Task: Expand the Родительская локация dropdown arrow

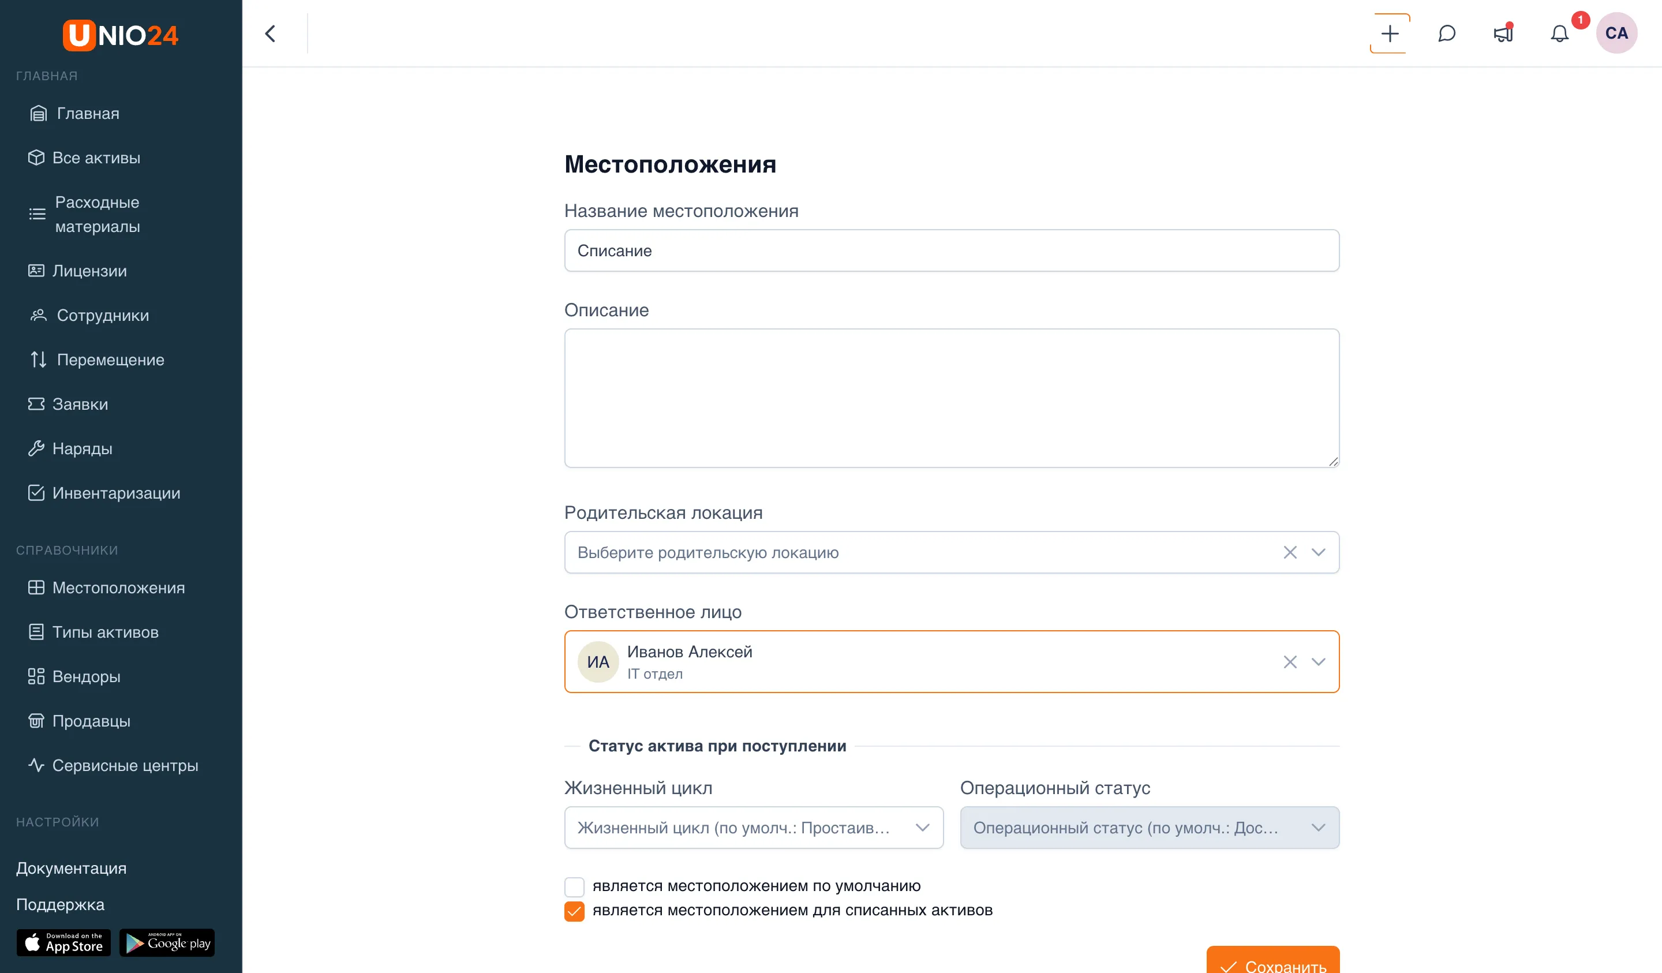Action: (1317, 552)
